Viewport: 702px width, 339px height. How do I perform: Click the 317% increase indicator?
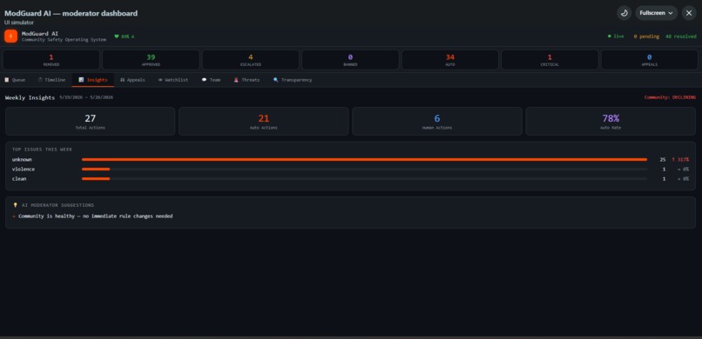point(680,159)
